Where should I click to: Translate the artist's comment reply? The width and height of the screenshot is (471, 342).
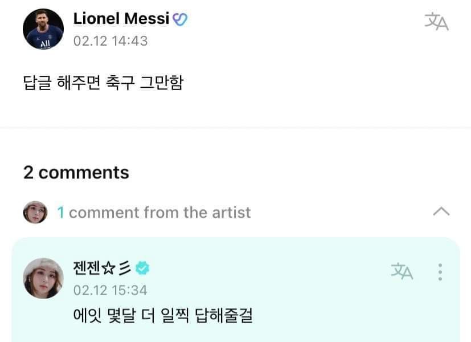pos(402,271)
